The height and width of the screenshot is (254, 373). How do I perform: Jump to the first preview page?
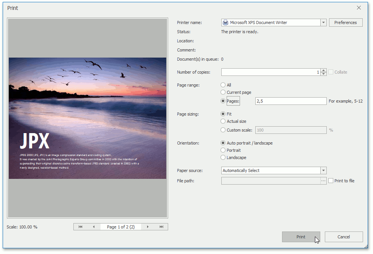pos(81,227)
